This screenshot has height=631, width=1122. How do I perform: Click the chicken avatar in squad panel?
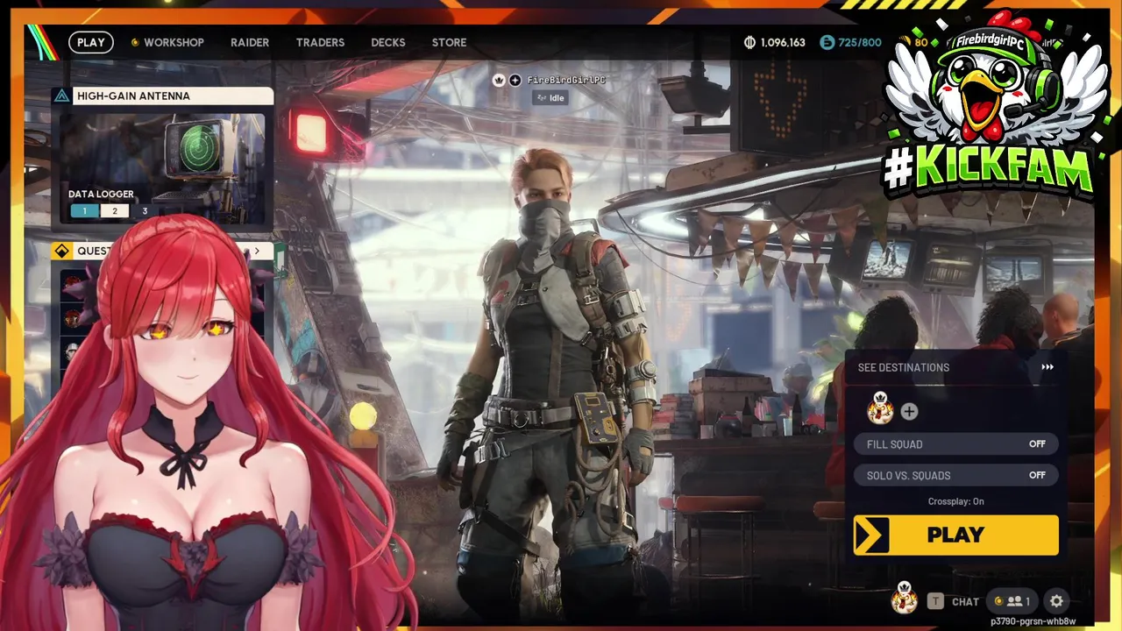tap(880, 408)
